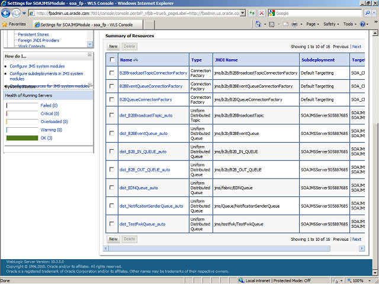379x284 pixels.
Task: Expand the Tools dropdown menu
Action: pos(351,24)
